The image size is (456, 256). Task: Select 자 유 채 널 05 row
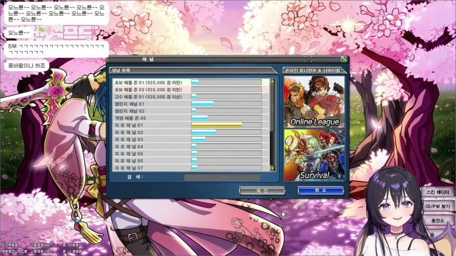click(191, 154)
